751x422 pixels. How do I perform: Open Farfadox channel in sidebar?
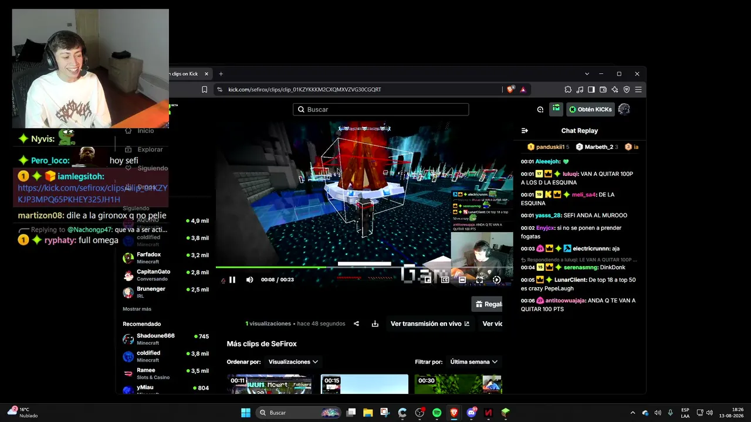[x=165, y=258]
